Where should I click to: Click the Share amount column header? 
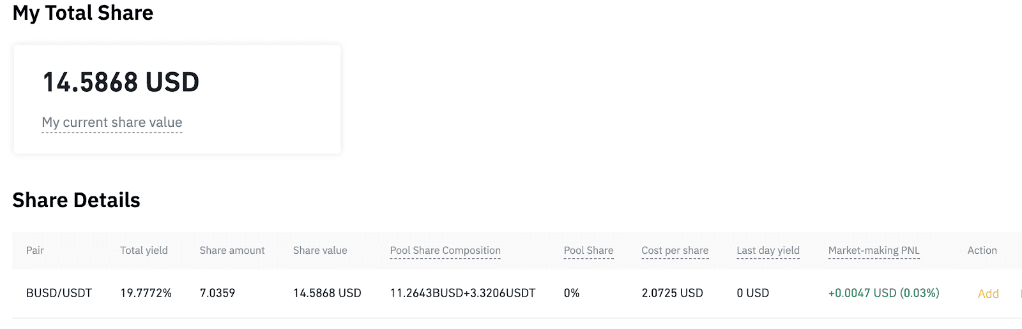[232, 251]
